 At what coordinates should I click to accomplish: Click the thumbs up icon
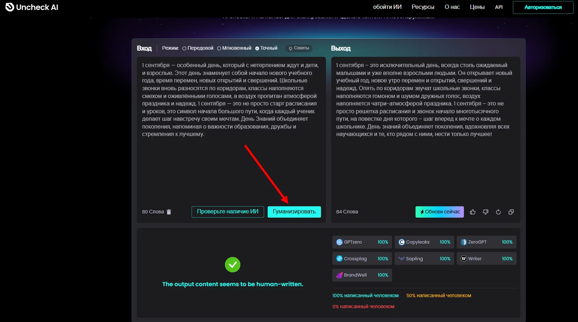[x=473, y=212]
